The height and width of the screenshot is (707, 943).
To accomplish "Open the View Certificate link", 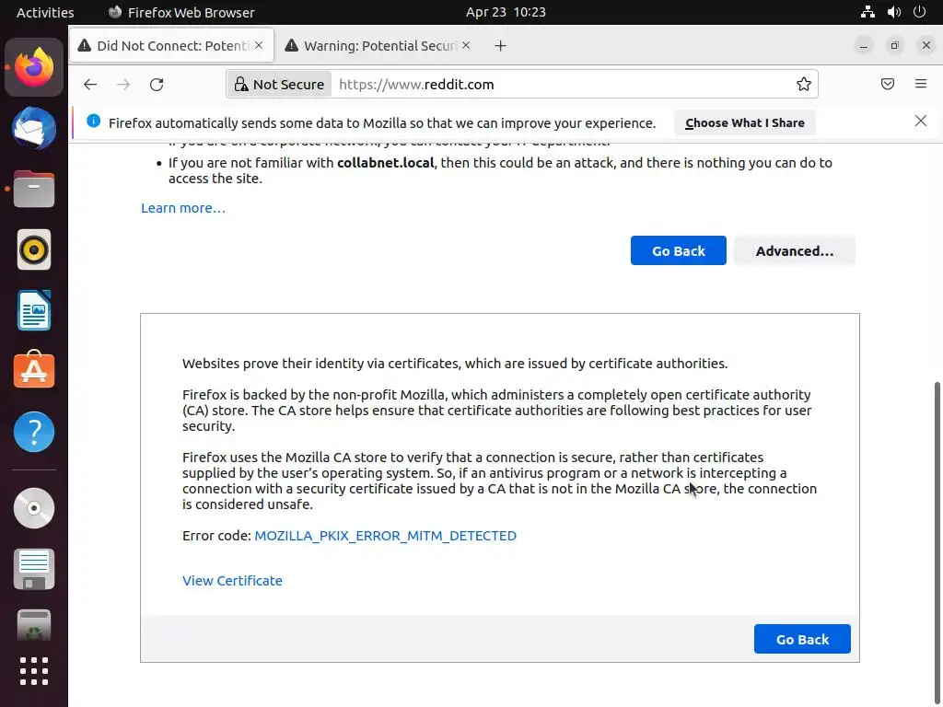I will [232, 581].
